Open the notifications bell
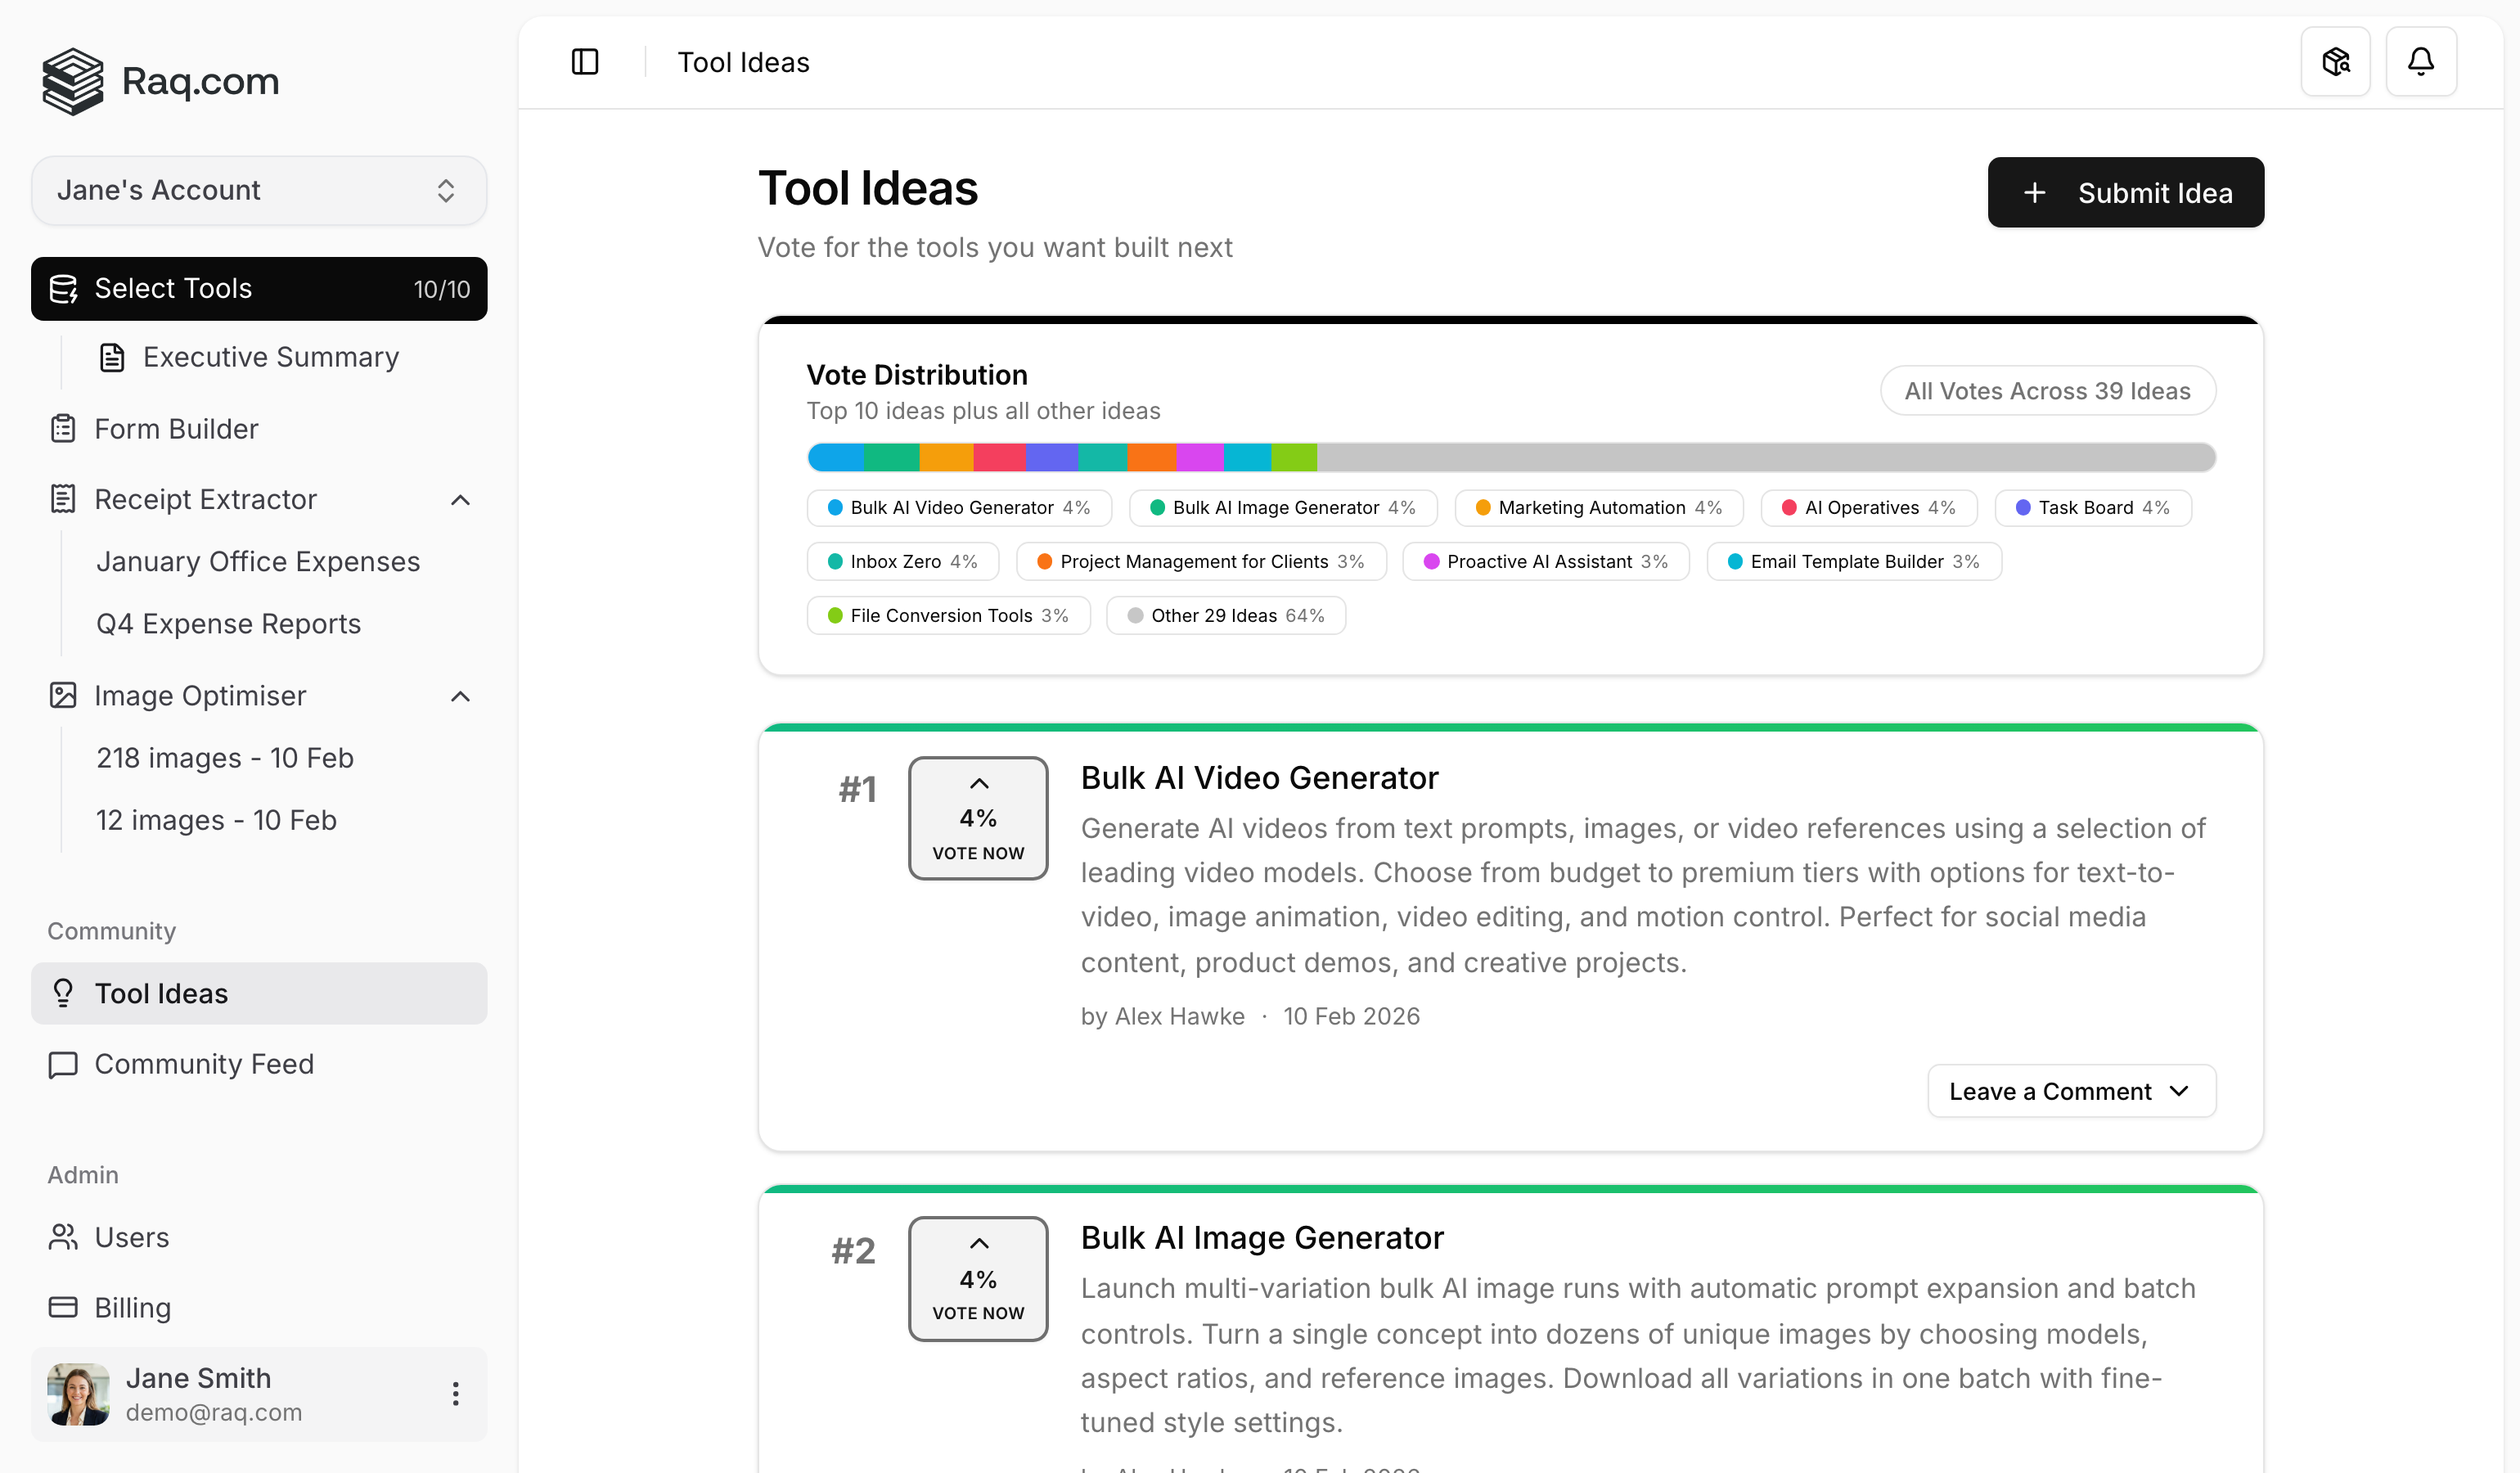The image size is (2520, 1473). click(2420, 62)
